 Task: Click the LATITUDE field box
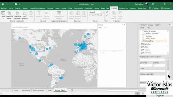pos(159,65)
